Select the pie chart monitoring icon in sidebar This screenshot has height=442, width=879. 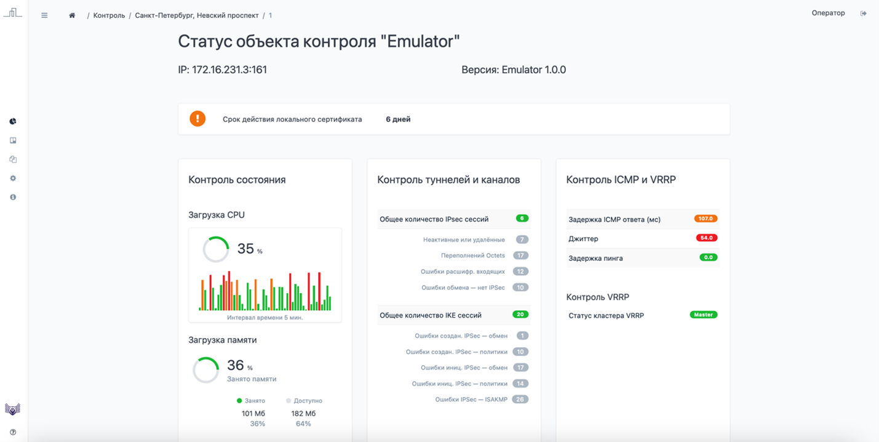tap(12, 121)
